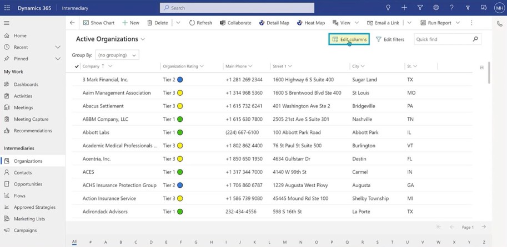
Task: Expand the Run Report chevron
Action: (458, 23)
